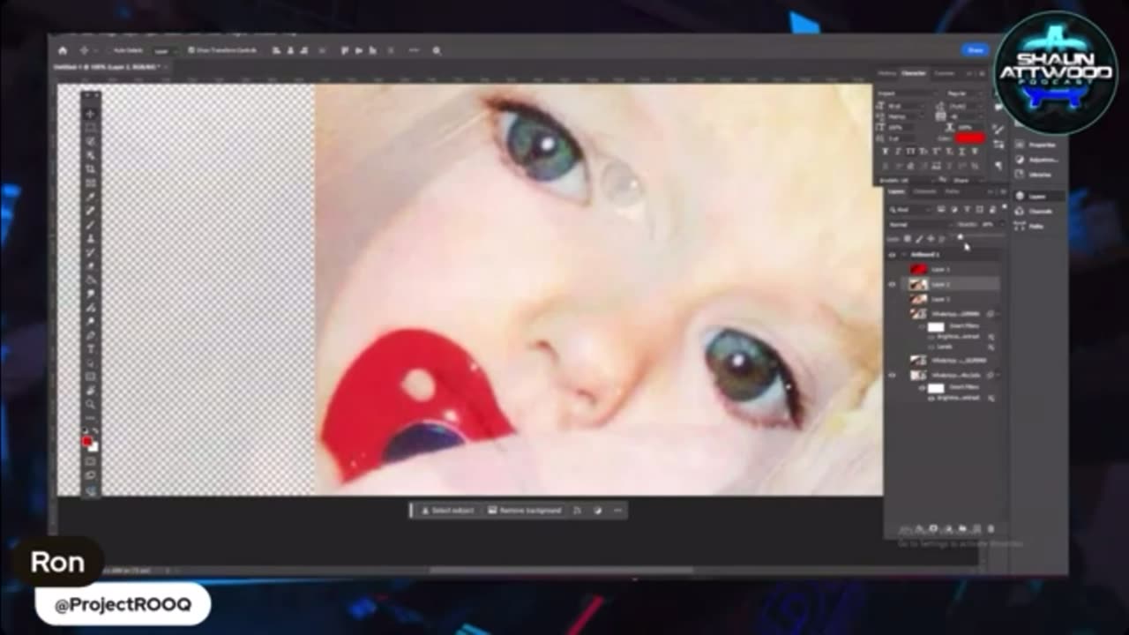Image resolution: width=1129 pixels, height=635 pixels.
Task: Switch to the History tab
Action: pos(886,73)
